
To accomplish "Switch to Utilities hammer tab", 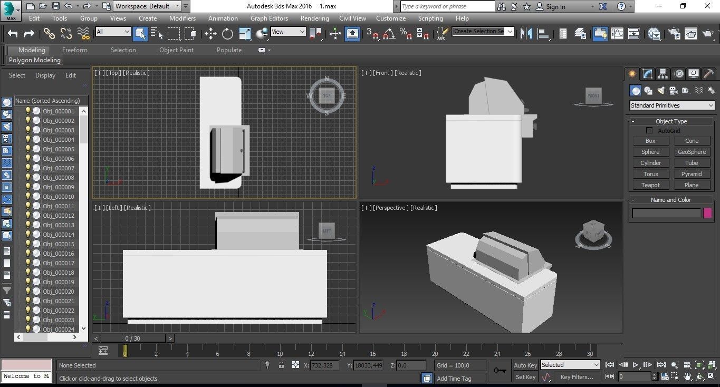I will click(x=709, y=74).
